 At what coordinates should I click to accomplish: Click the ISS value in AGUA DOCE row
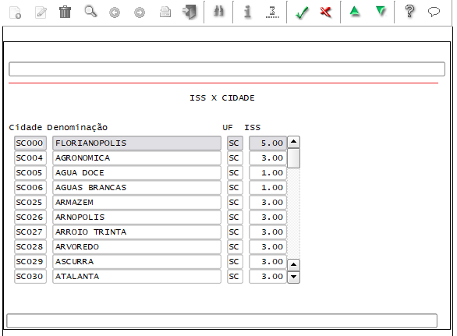[x=267, y=173]
